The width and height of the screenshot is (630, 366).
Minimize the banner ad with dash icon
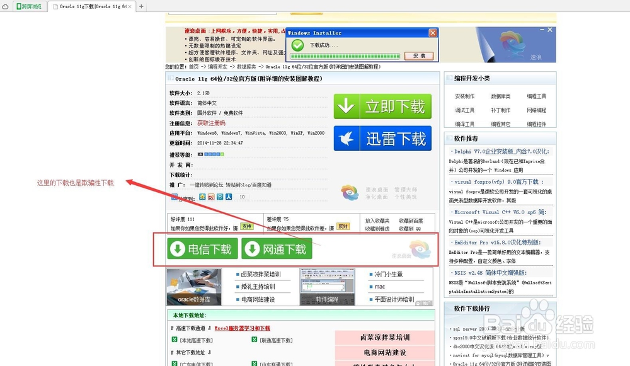click(x=542, y=30)
